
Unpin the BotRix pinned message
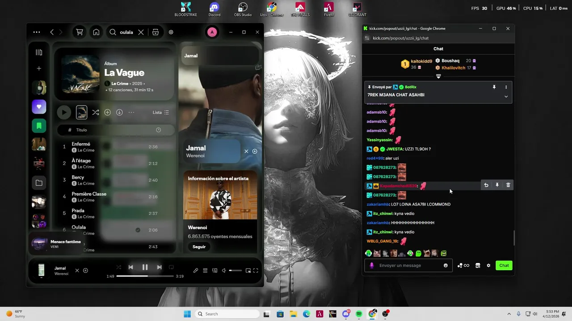pos(494,87)
